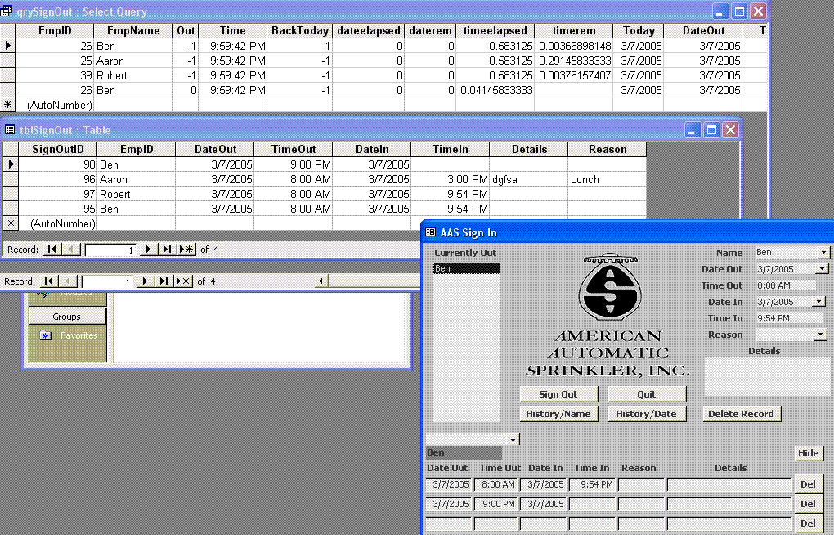Screen dimensions: 834x535
Task: Jump to last record in qrySignOut navigation
Action: click(x=164, y=281)
